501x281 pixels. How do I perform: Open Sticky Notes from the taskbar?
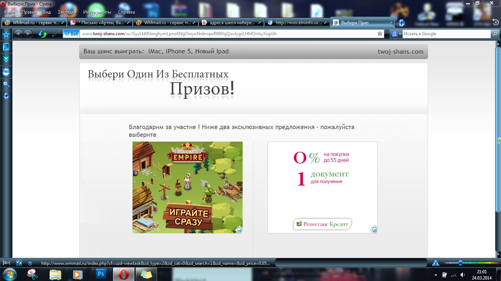146,274
